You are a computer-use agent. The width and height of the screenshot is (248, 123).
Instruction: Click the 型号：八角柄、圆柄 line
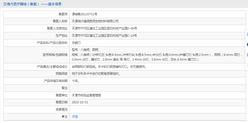(85, 50)
